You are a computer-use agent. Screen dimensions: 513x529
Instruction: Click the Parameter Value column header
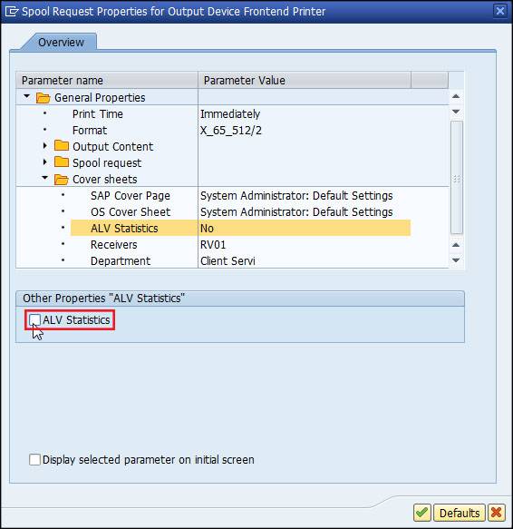pyautogui.click(x=305, y=80)
